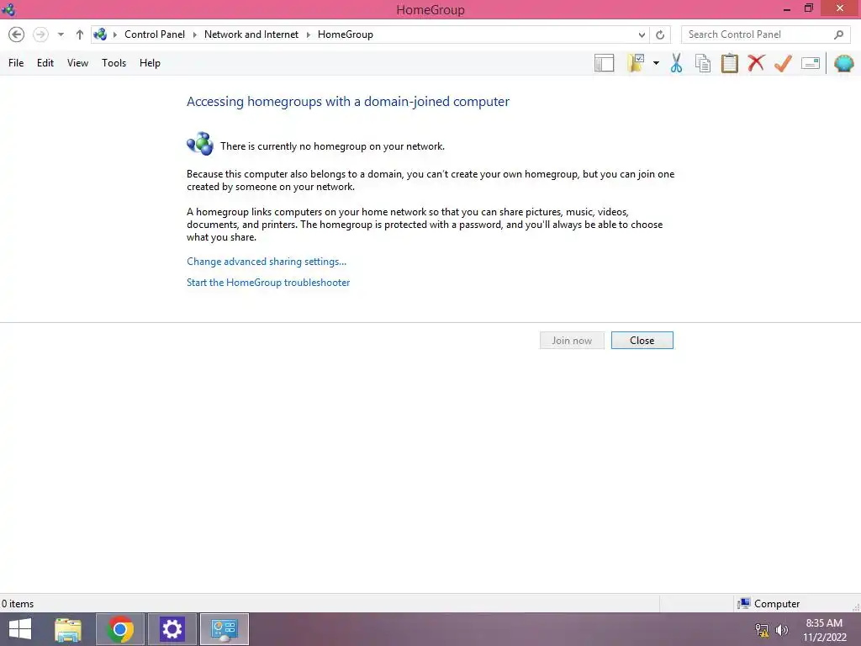Click the navigation pane layout icon
861x646 pixels.
pos(604,63)
